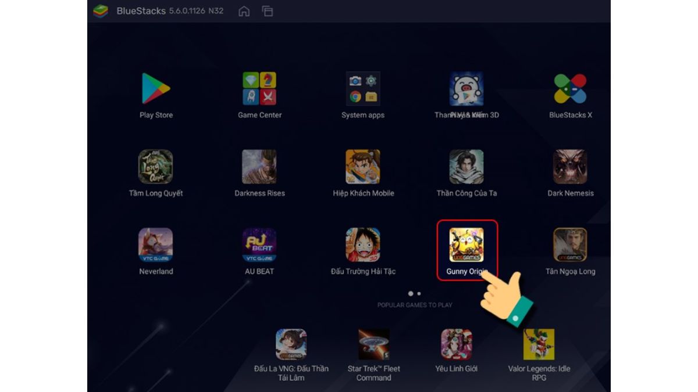Image resolution: width=698 pixels, height=392 pixels.
Task: Launch the Đấu Trường Hải Tặc game
Action: point(363,245)
